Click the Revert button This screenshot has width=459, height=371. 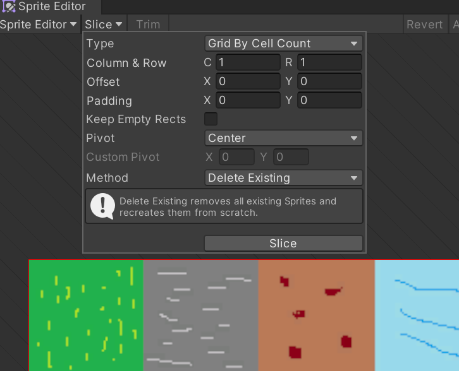pyautogui.click(x=425, y=25)
